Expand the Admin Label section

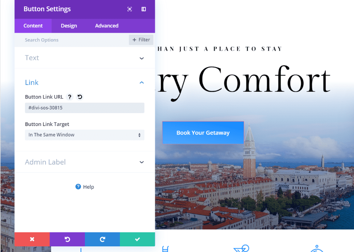coord(84,162)
